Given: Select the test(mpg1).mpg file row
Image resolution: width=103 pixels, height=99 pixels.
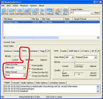Looking at the screenshot, I should pyautogui.click(x=51, y=22).
